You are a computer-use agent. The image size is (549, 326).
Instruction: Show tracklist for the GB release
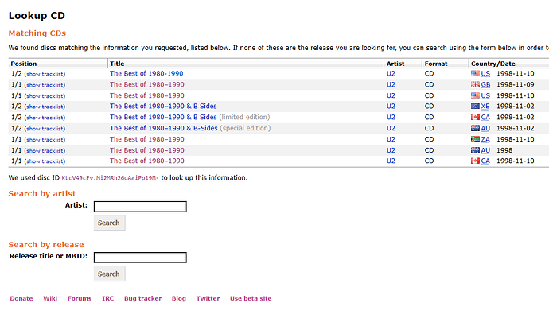(x=45, y=85)
